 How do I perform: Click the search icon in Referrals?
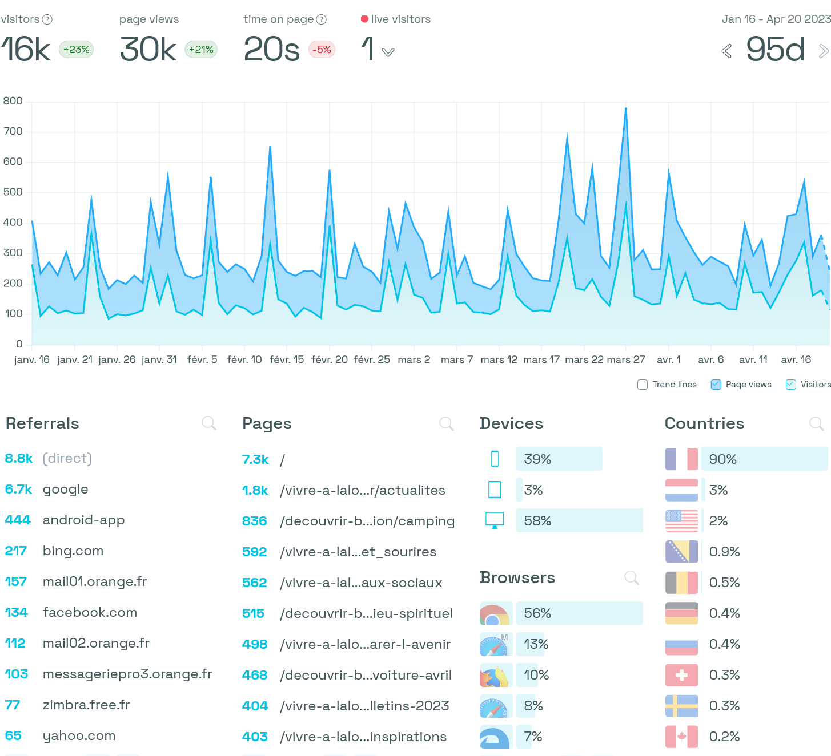209,423
